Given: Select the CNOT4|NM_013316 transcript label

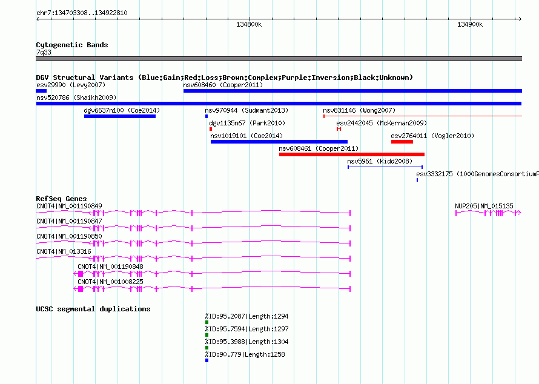Looking at the screenshot, I should [64, 251].
